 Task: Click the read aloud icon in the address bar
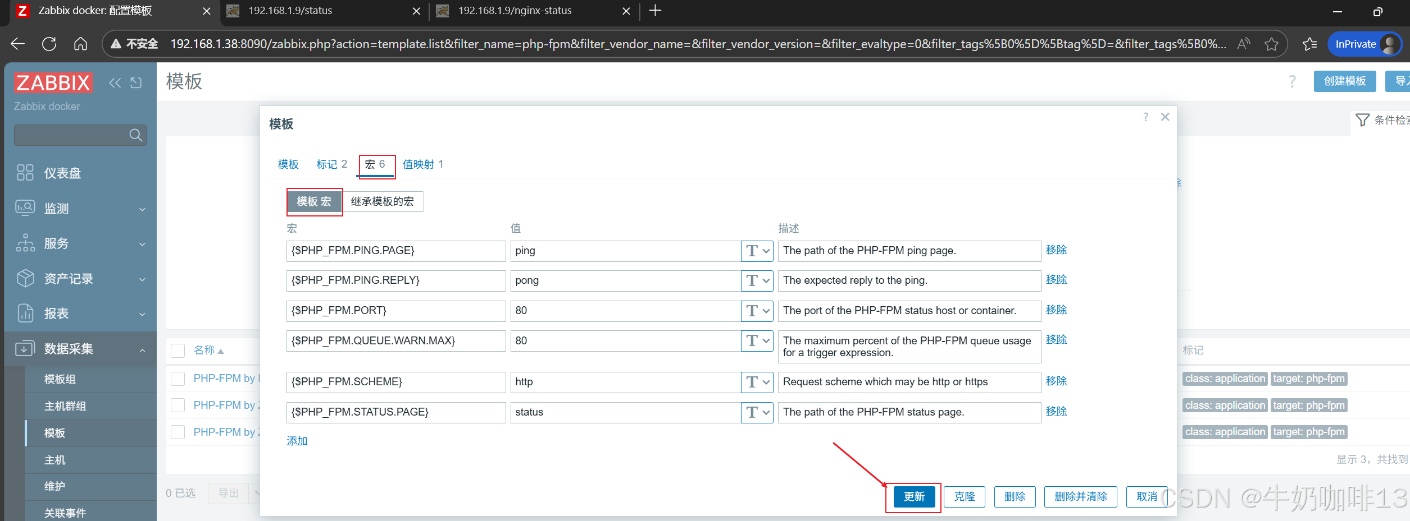1244,44
